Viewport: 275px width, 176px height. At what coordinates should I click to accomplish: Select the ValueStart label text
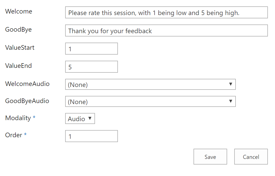coord(20,48)
